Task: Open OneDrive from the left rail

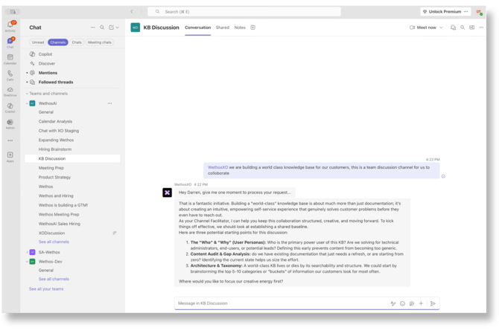Action: pyautogui.click(x=10, y=91)
